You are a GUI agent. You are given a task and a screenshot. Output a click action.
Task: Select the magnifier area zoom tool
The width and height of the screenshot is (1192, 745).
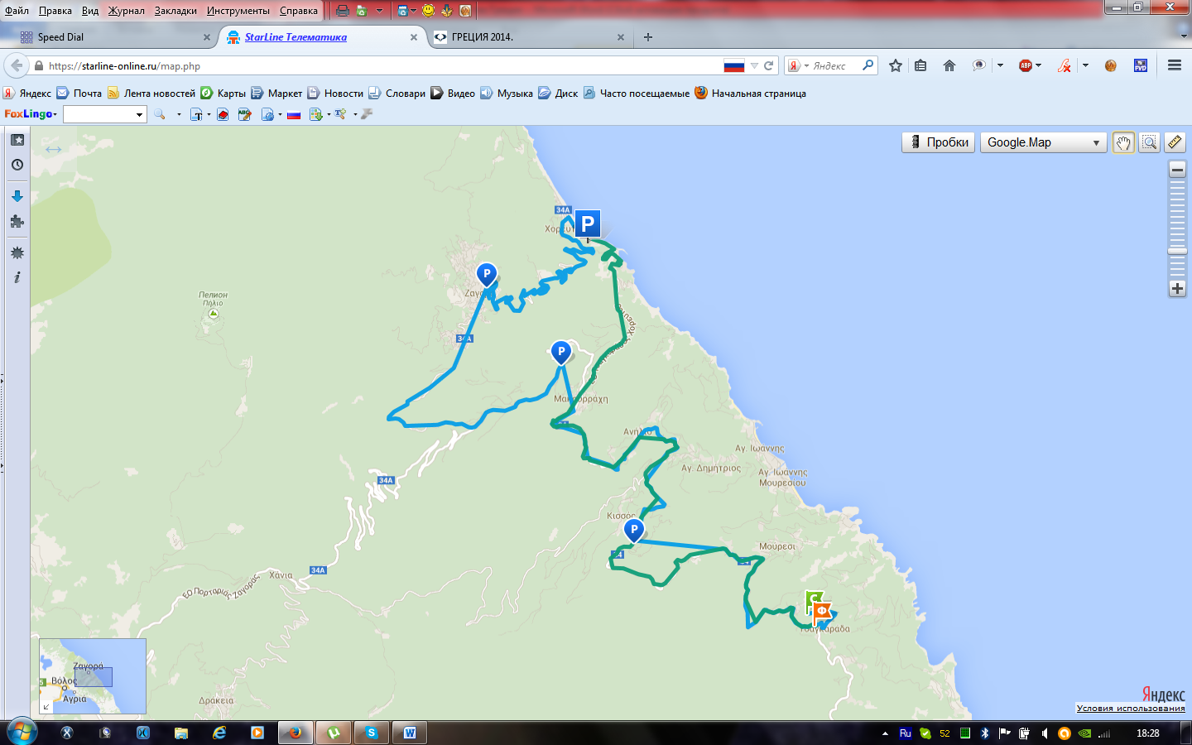(1149, 142)
